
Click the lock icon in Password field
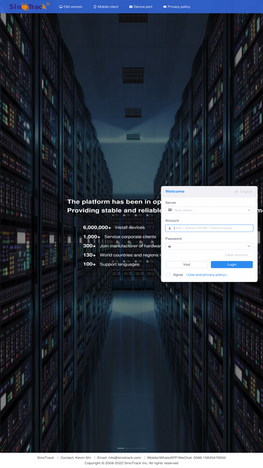(x=169, y=246)
